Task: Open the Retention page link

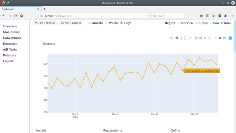Action: click(10, 44)
